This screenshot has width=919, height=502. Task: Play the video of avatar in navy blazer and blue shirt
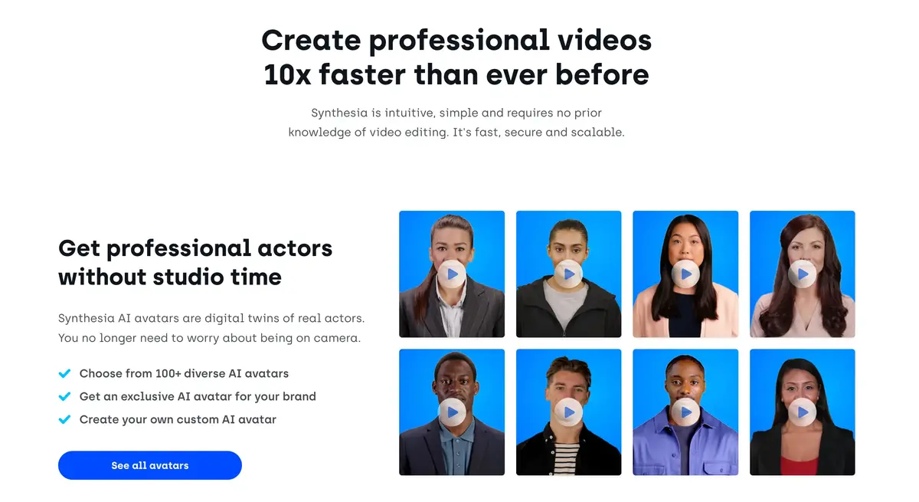click(452, 412)
